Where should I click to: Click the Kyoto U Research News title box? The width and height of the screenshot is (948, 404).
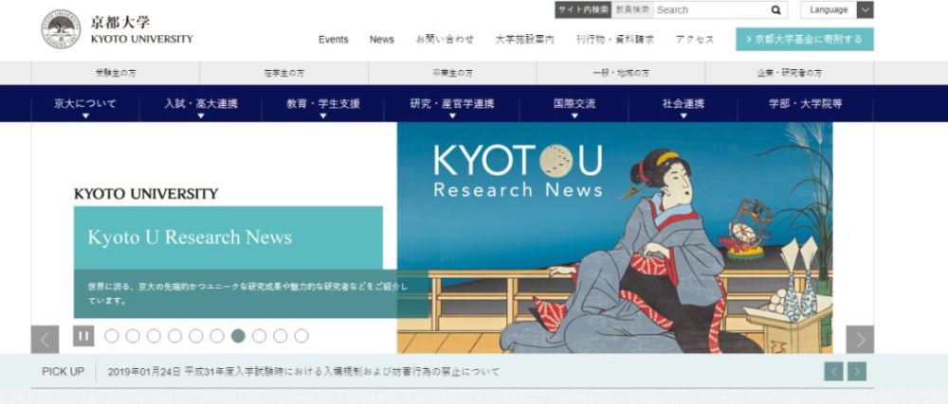228,237
